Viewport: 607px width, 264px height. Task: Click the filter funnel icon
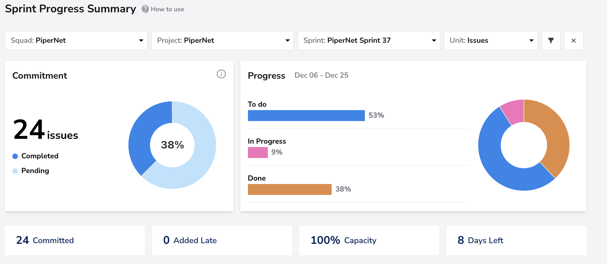[551, 40]
